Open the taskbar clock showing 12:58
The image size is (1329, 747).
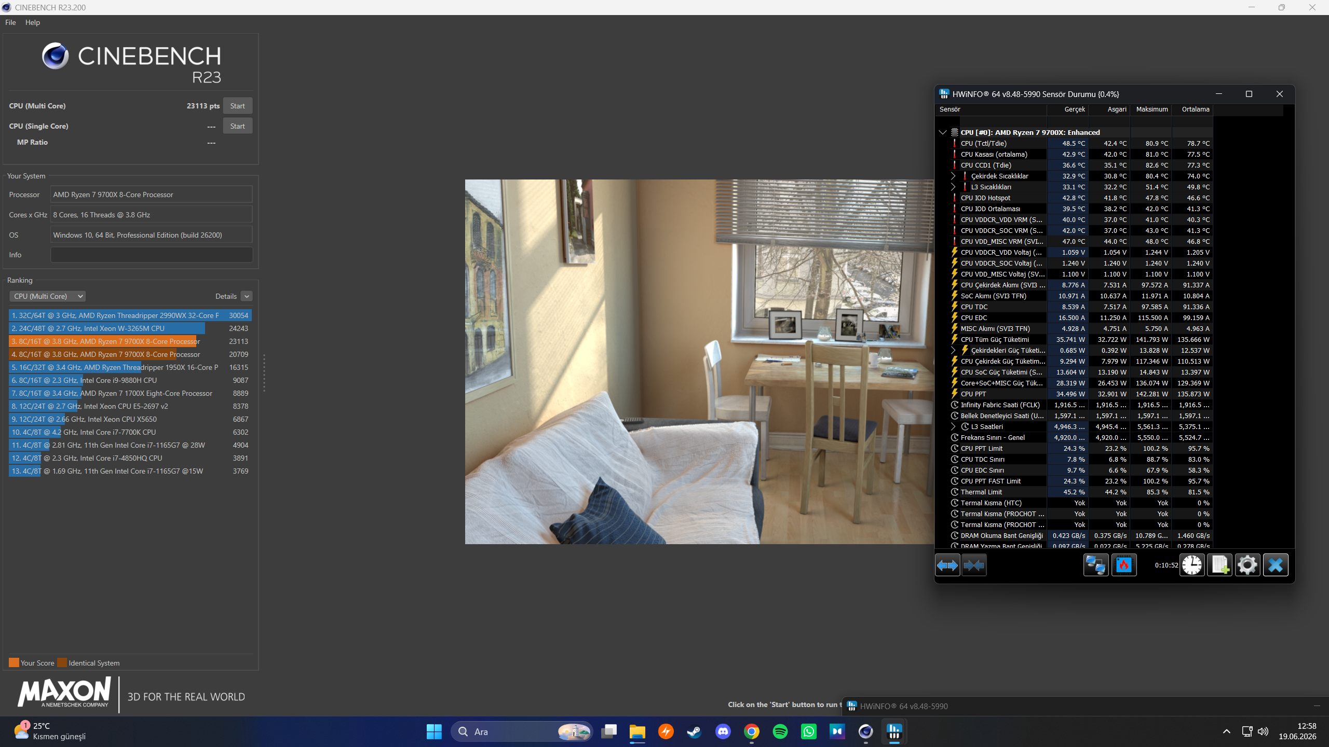(x=1297, y=731)
